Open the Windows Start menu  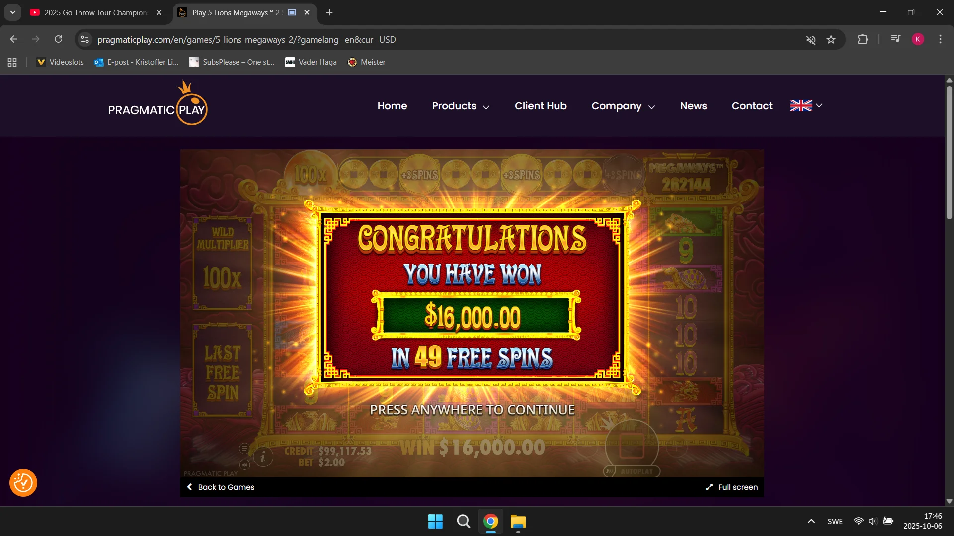point(435,522)
